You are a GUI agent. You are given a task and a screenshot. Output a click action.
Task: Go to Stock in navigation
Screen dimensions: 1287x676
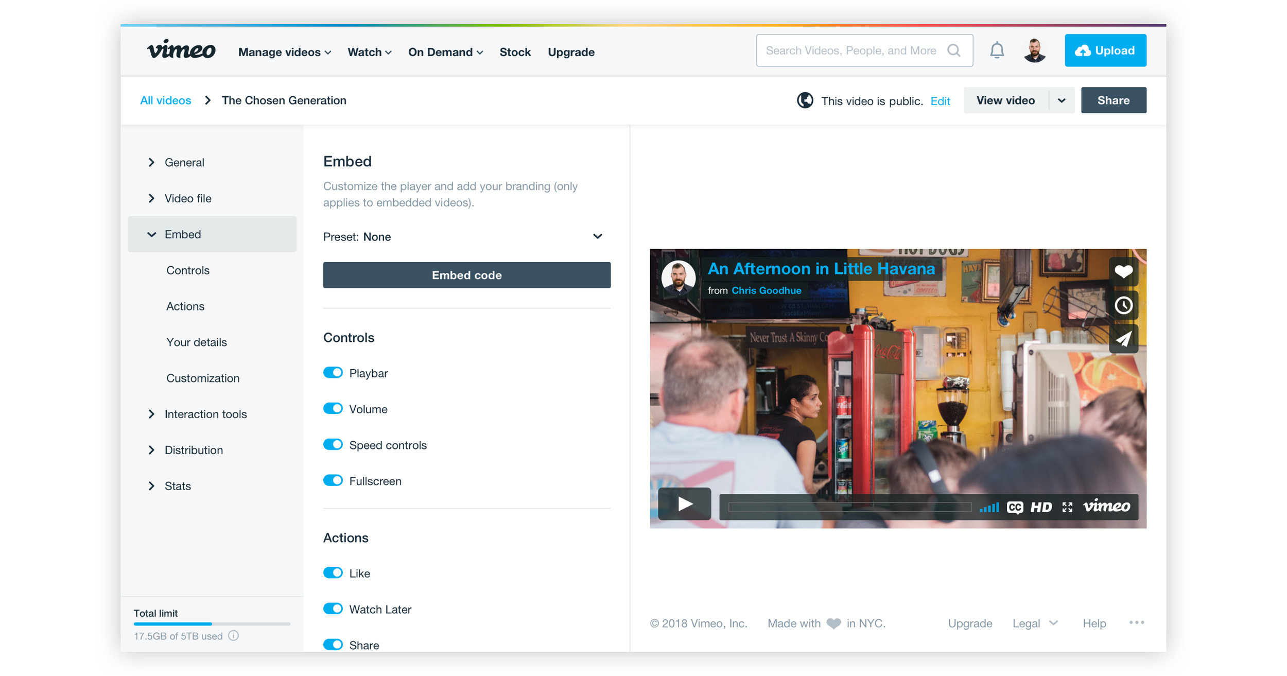[515, 53]
